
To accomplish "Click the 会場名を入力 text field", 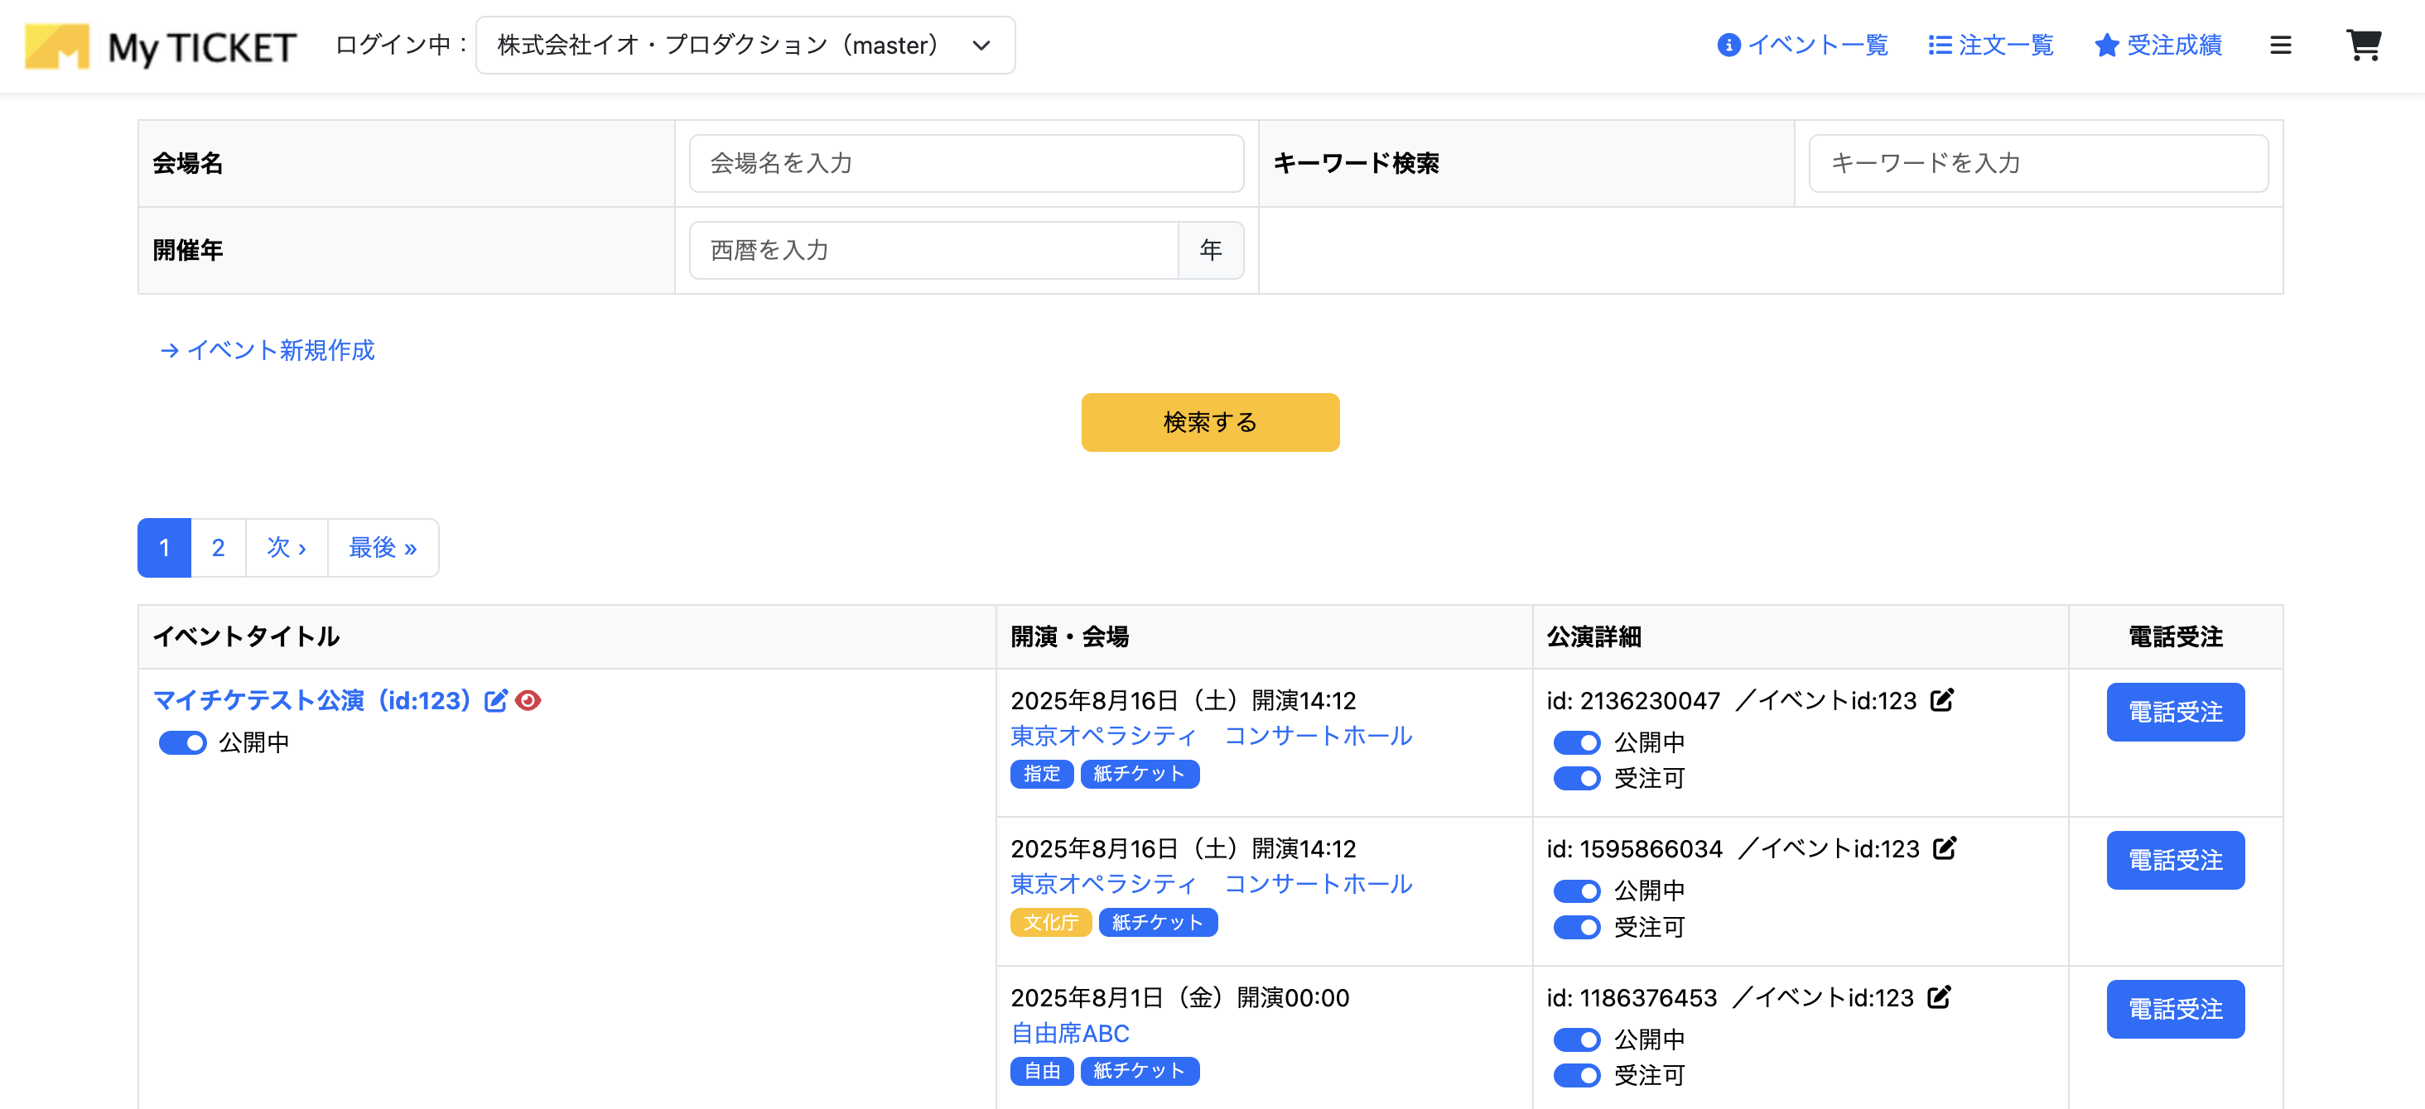I will pyautogui.click(x=966, y=164).
